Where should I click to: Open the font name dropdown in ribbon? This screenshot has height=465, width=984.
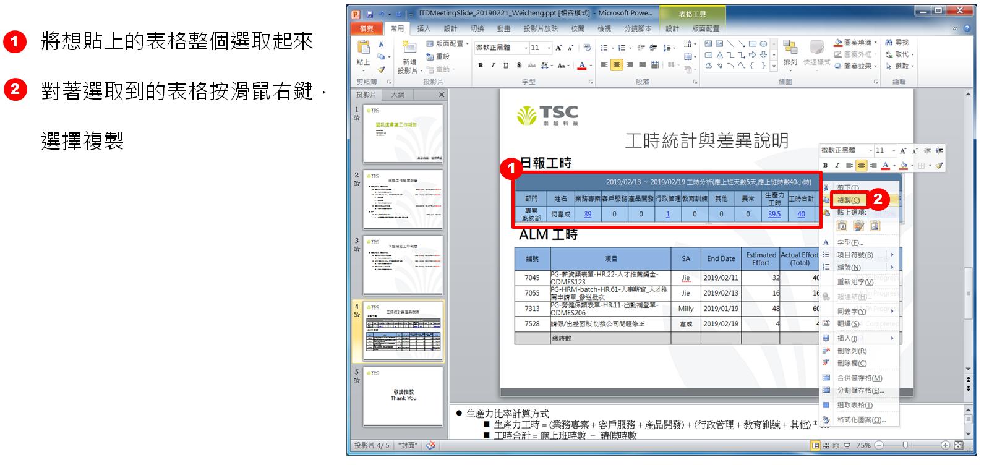(x=526, y=48)
